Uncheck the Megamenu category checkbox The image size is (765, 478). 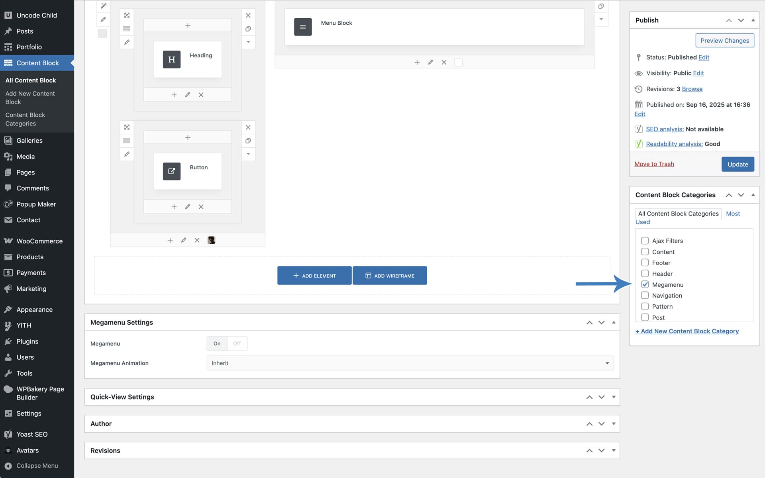pos(645,284)
